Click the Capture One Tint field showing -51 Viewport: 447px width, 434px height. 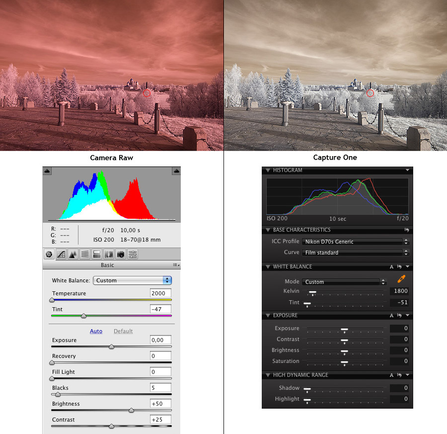[399, 302]
